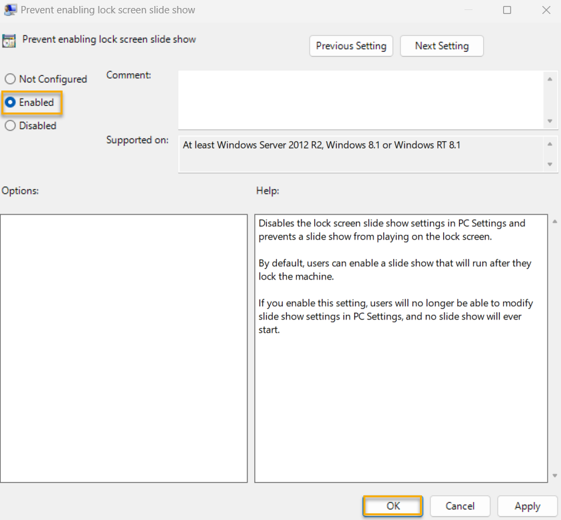Click the empty Options panel
Image resolution: width=561 pixels, height=520 pixels.
coord(123,346)
